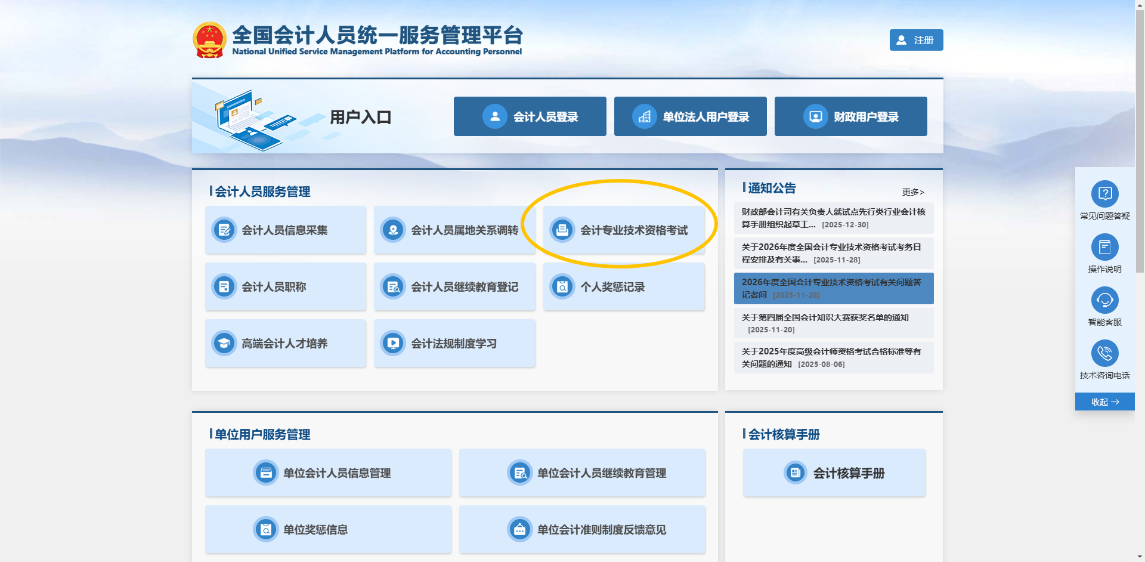Click the 技术咨询电话 phone icon
The width and height of the screenshot is (1145, 562).
coord(1104,353)
